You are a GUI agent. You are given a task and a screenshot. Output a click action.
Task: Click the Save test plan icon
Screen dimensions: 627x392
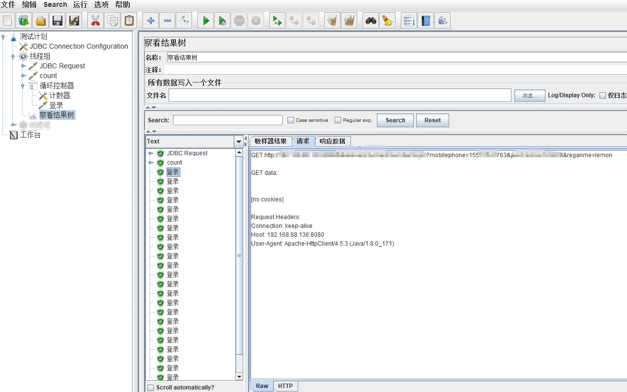(57, 21)
